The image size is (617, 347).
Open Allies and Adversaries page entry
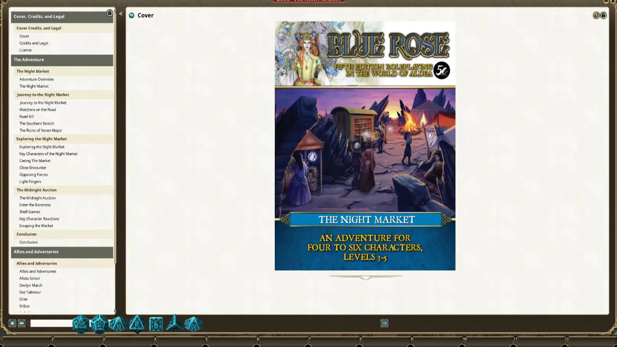38,271
